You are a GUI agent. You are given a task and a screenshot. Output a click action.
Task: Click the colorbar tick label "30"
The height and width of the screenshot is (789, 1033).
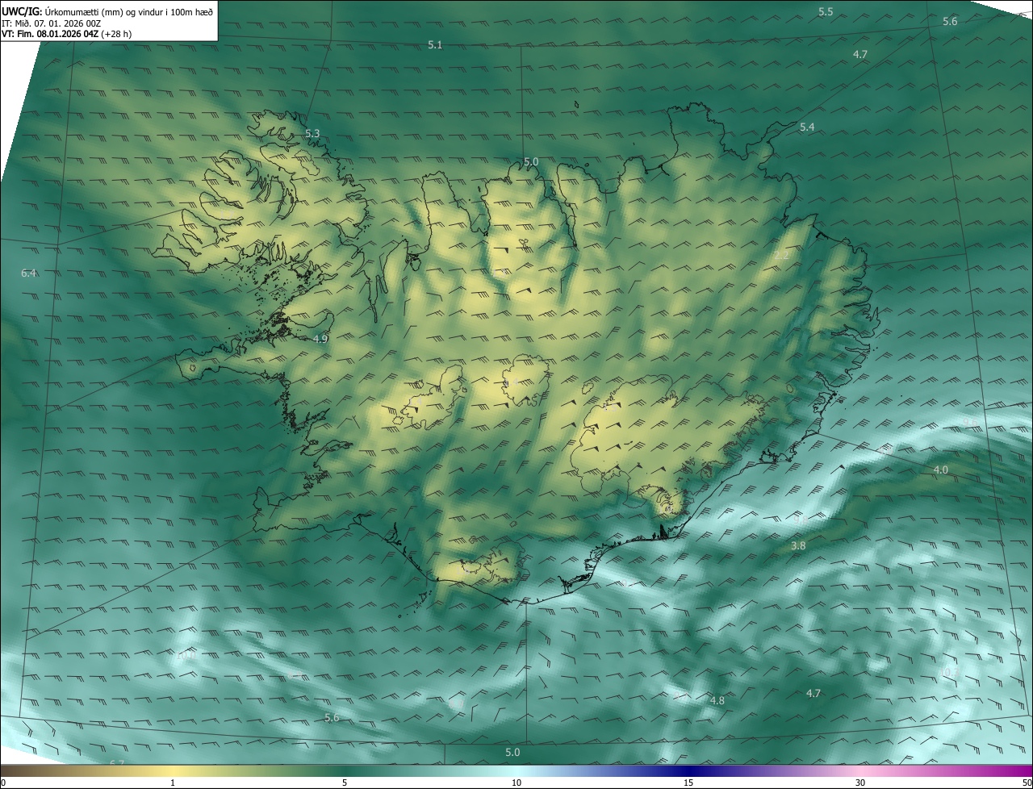(x=860, y=783)
